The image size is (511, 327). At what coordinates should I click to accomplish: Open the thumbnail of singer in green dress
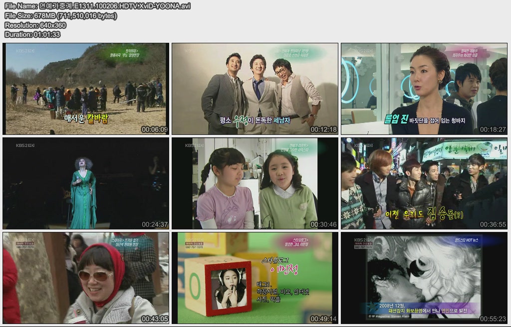pyautogui.click(x=86, y=183)
